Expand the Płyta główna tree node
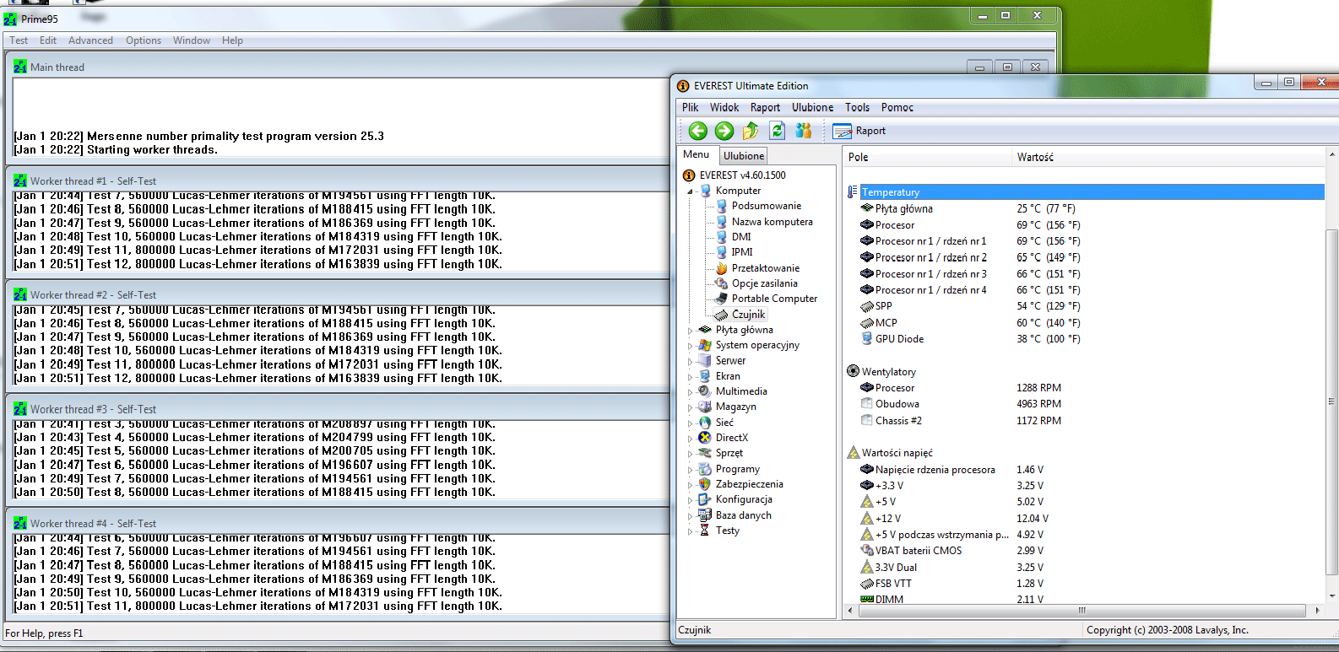This screenshot has height=652, width=1339. pos(690,331)
